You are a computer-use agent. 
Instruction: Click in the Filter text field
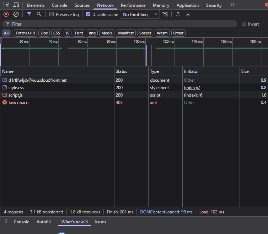tap(121, 24)
